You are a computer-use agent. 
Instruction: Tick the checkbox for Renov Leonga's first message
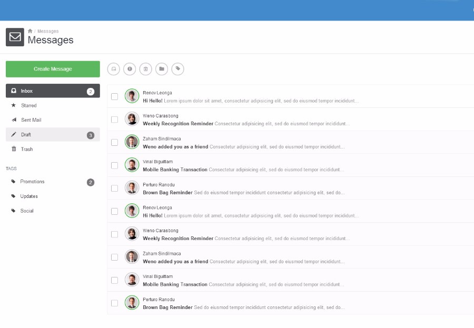(x=115, y=96)
